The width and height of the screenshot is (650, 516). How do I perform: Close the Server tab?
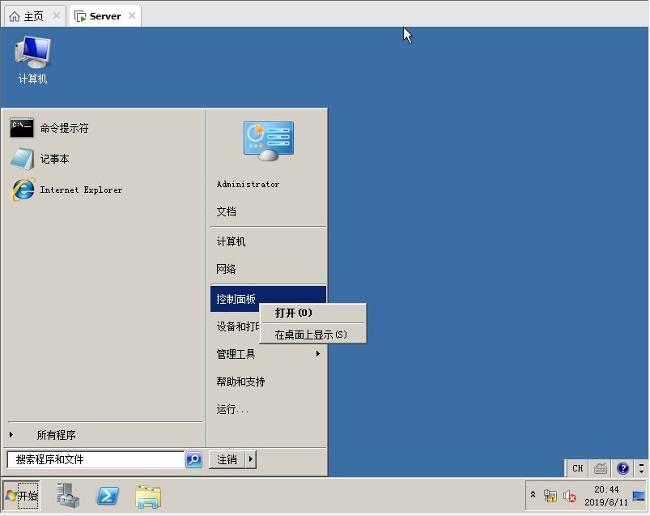point(132,15)
